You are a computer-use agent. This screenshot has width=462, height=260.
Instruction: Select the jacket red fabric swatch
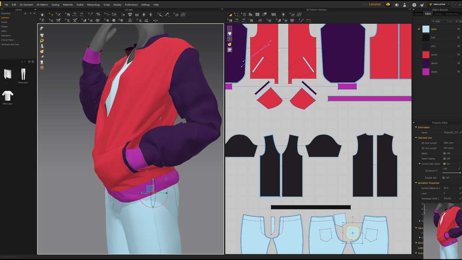pos(426,55)
